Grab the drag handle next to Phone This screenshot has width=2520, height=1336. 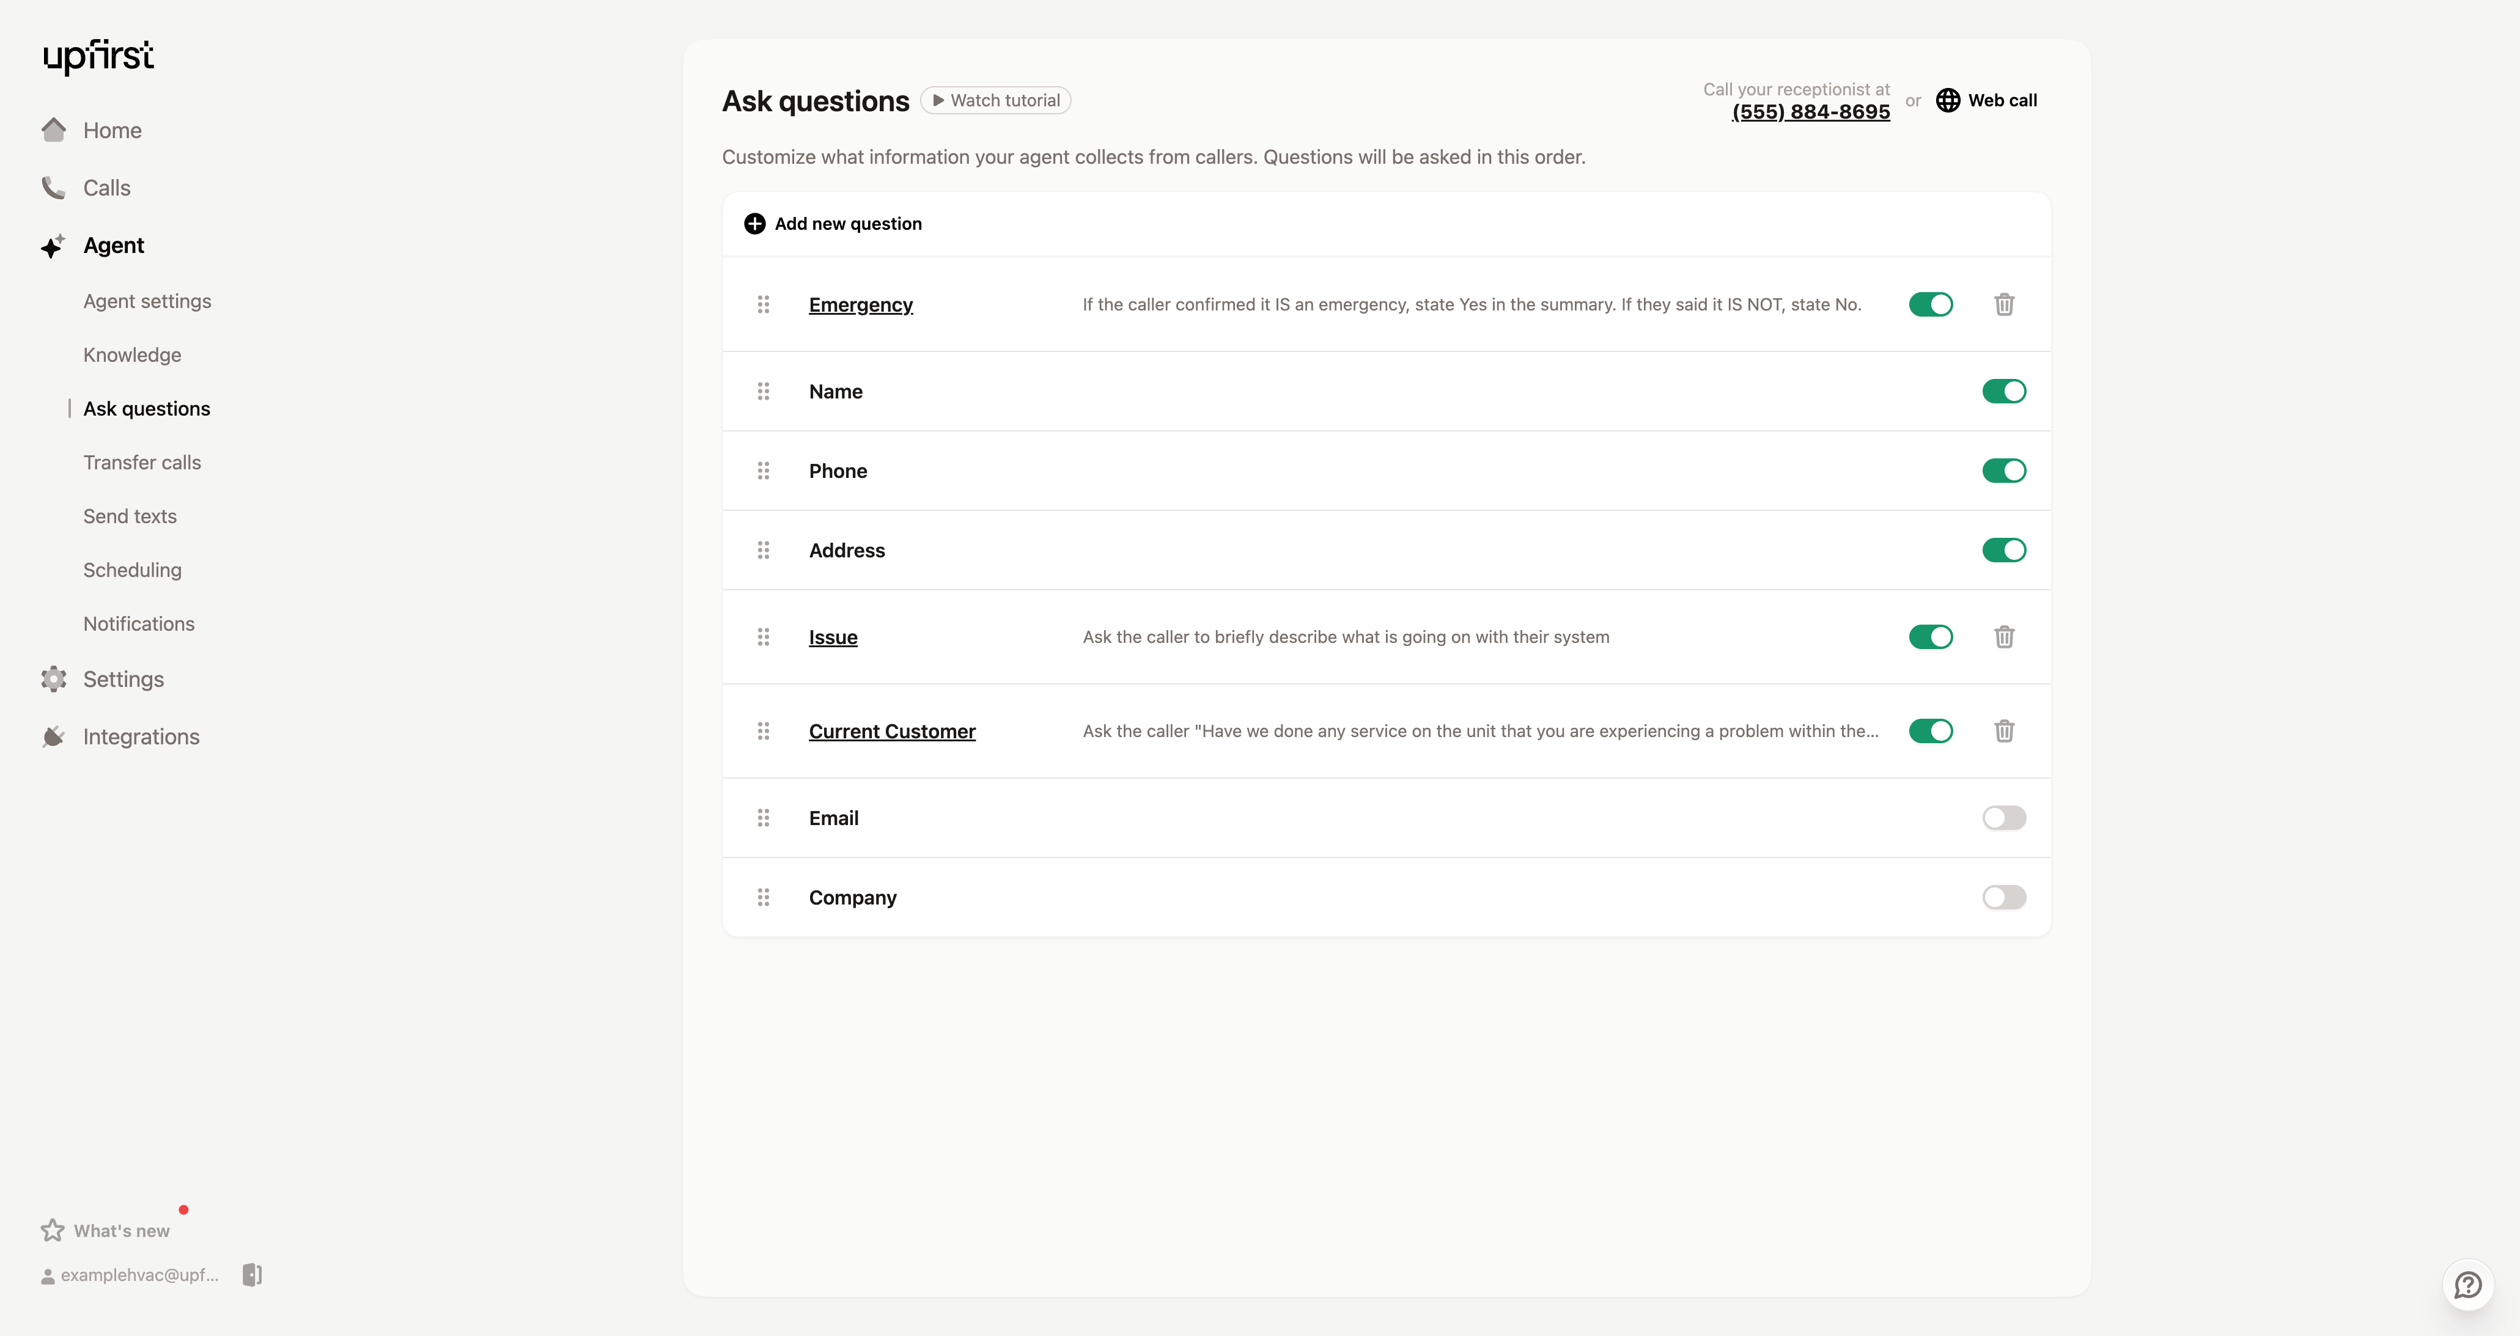764,471
